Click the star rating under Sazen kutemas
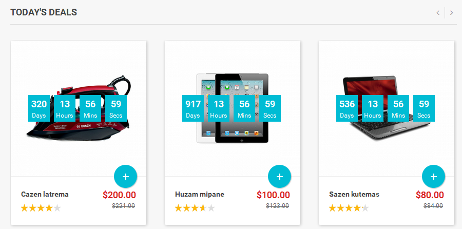 click(x=349, y=208)
